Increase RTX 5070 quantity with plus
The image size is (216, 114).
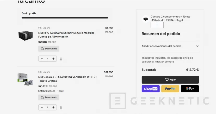pos(53,107)
